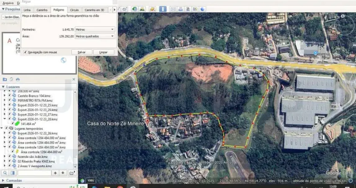Open the planet/orbit view toolbar icon
356x188 pixels.
tap(125, 9)
